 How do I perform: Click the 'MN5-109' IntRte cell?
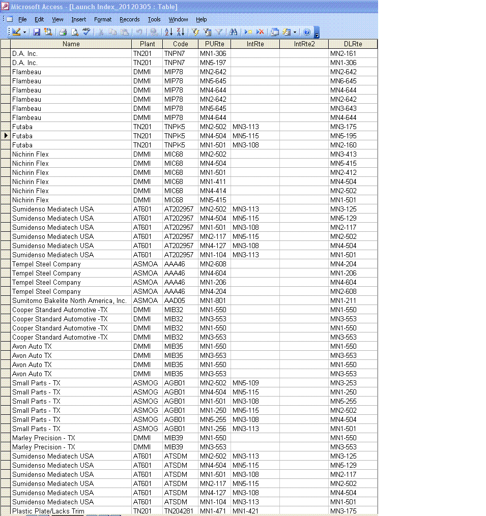coord(255,383)
